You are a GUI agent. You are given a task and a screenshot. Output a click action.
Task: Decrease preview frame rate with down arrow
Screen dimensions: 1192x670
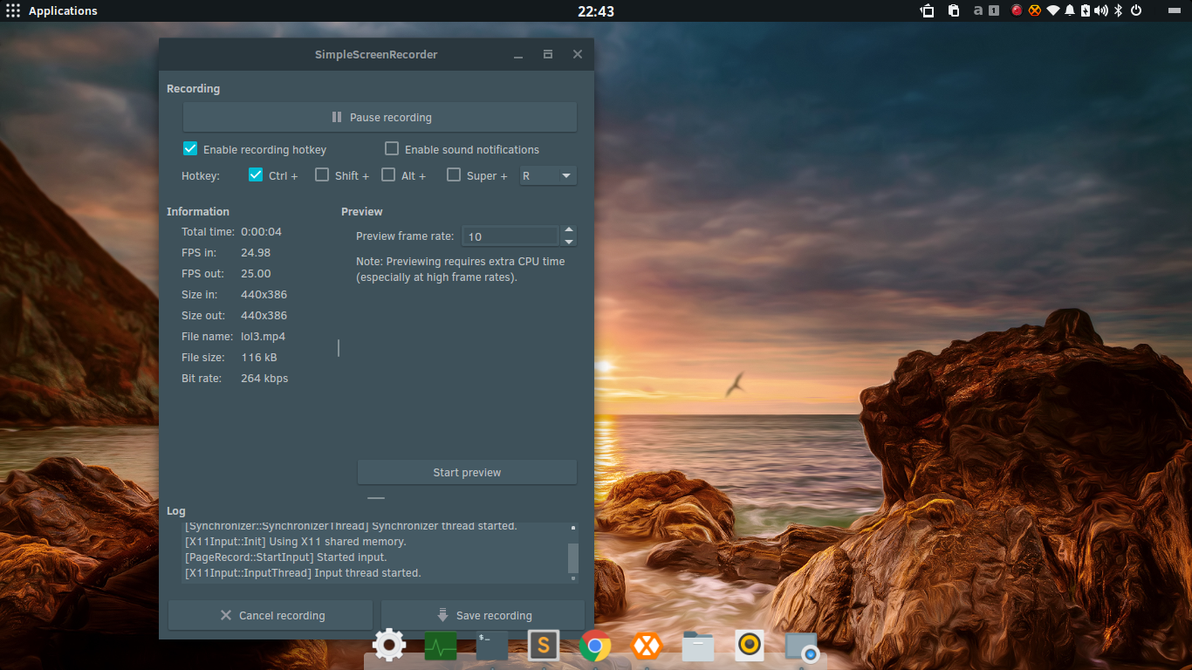pyautogui.click(x=569, y=242)
